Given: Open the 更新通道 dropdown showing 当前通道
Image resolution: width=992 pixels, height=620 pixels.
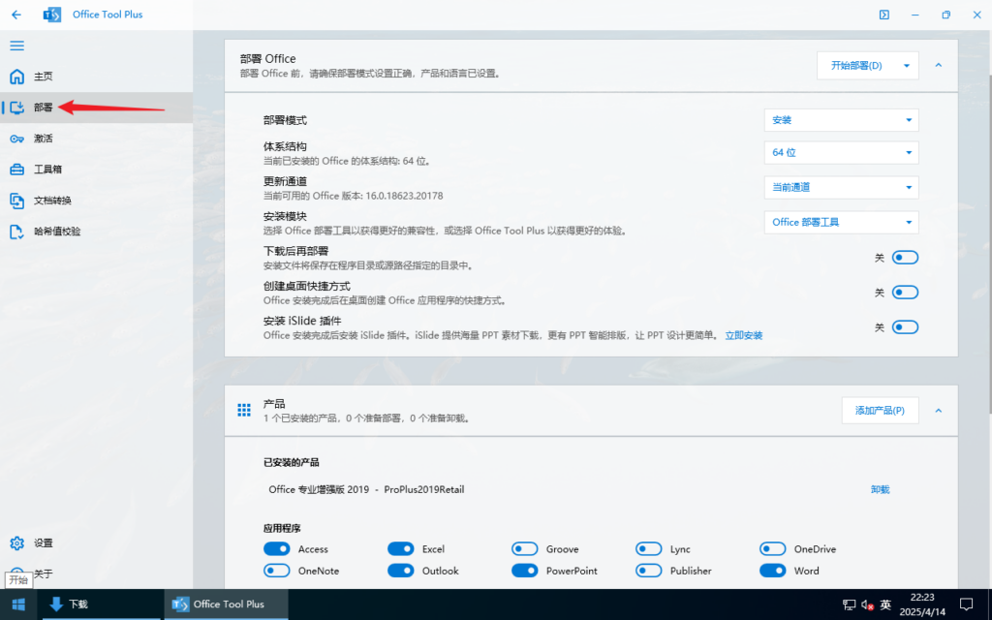Looking at the screenshot, I should click(x=842, y=187).
